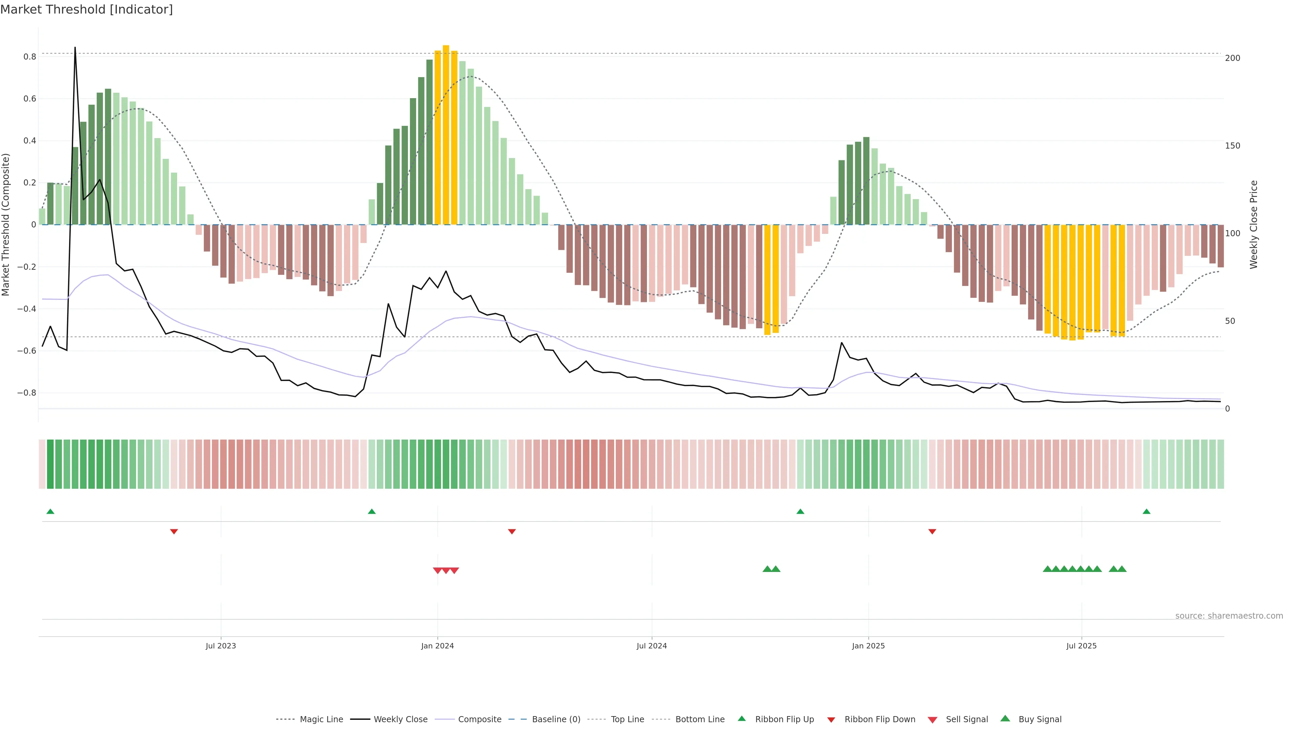Click the source: sharemaestro.com text
The height and width of the screenshot is (731, 1300).
pos(1229,616)
